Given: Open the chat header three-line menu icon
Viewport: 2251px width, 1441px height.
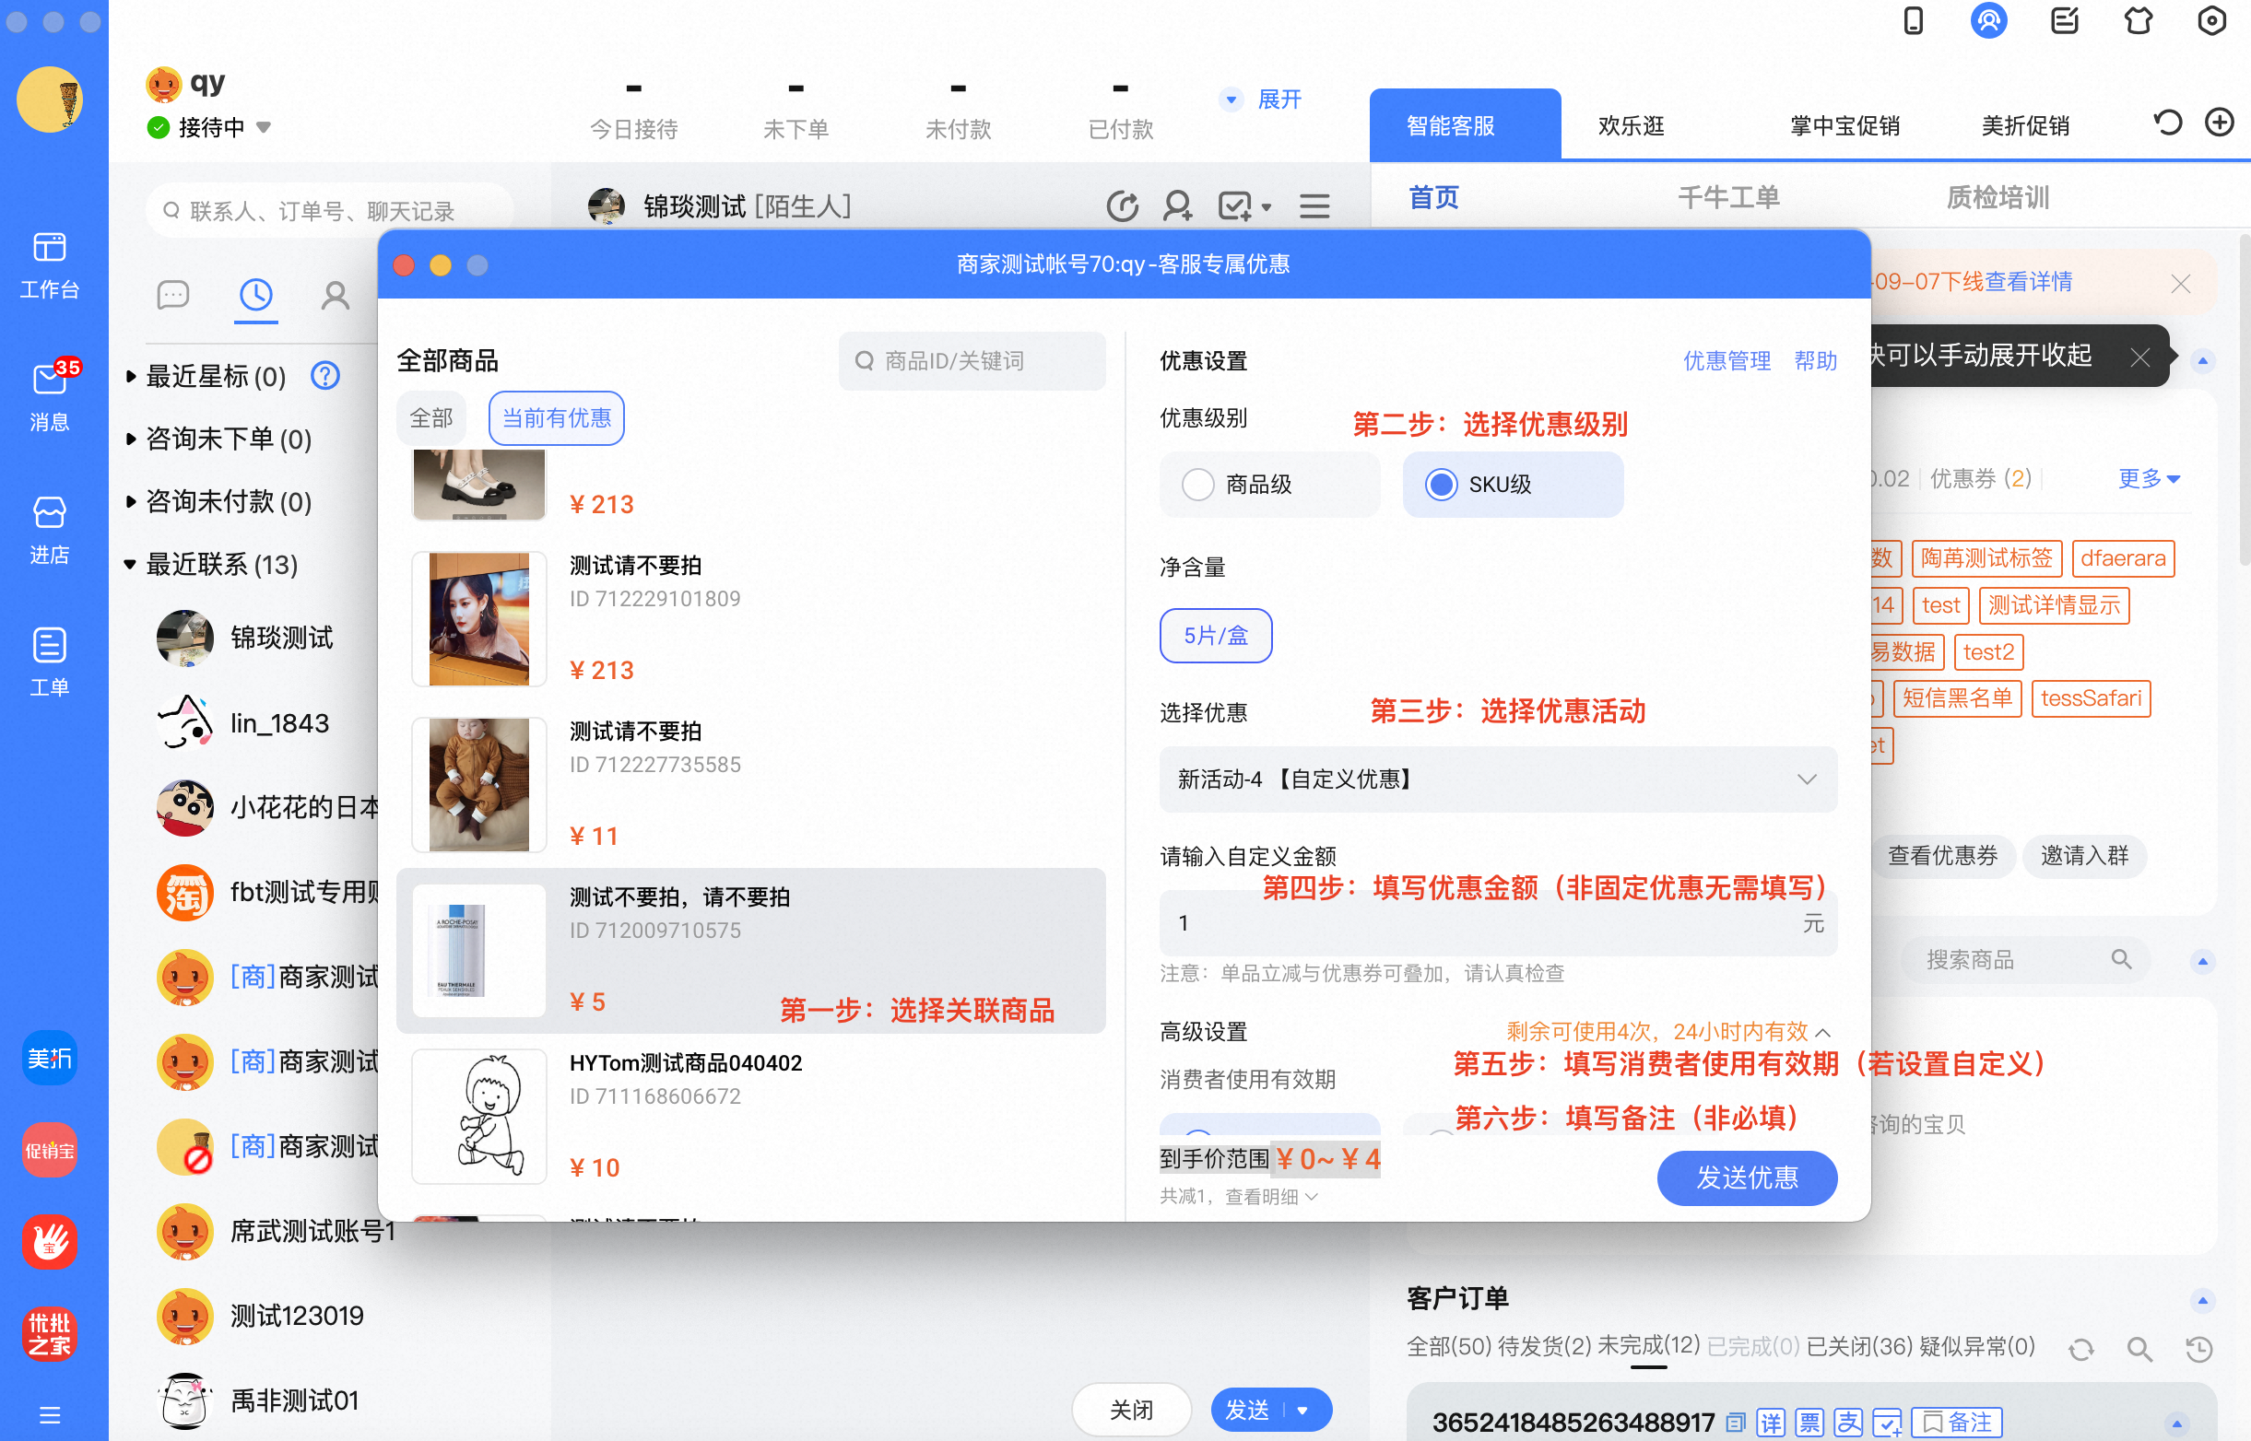Looking at the screenshot, I should click(1314, 205).
